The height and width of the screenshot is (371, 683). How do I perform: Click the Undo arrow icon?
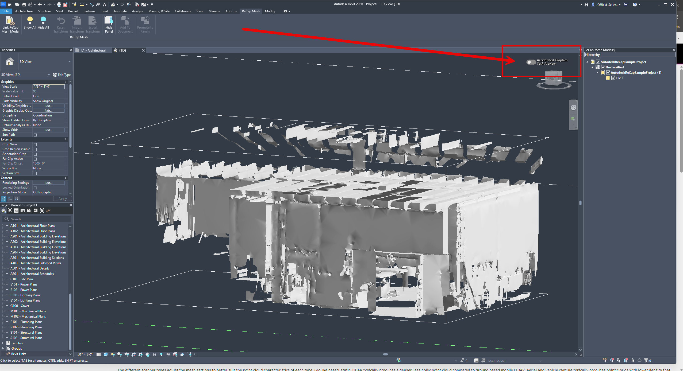40,4
